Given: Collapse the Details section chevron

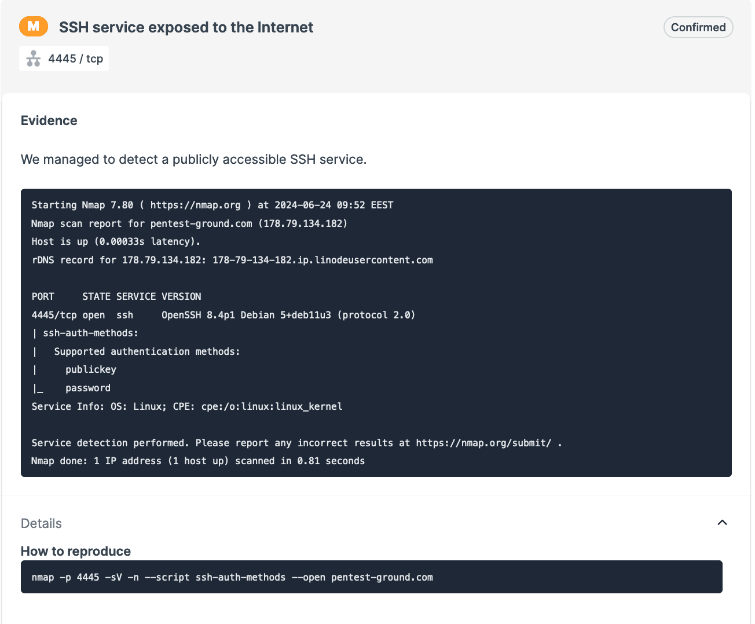Looking at the screenshot, I should tap(722, 523).
